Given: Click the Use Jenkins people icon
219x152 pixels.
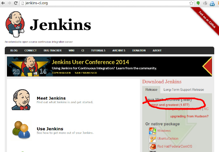Looking at the screenshot, I should pyautogui.click(x=21, y=129).
